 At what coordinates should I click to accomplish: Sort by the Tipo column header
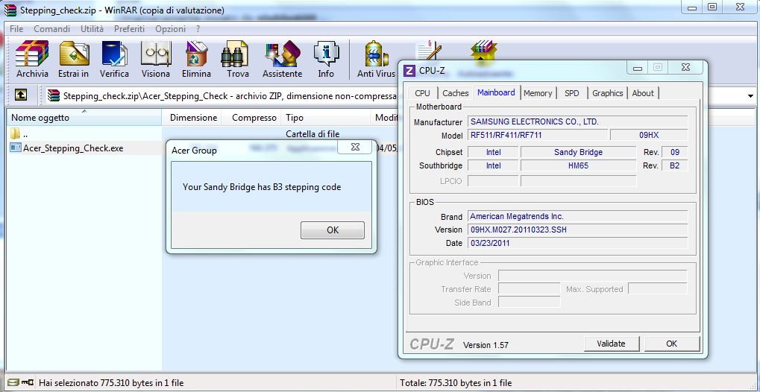coord(325,118)
